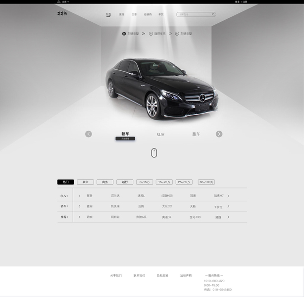Select the 8-15万 price filter
The width and height of the screenshot is (304, 297).
click(145, 182)
